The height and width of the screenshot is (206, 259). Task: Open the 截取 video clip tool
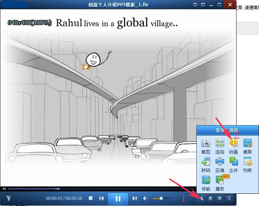click(x=248, y=144)
